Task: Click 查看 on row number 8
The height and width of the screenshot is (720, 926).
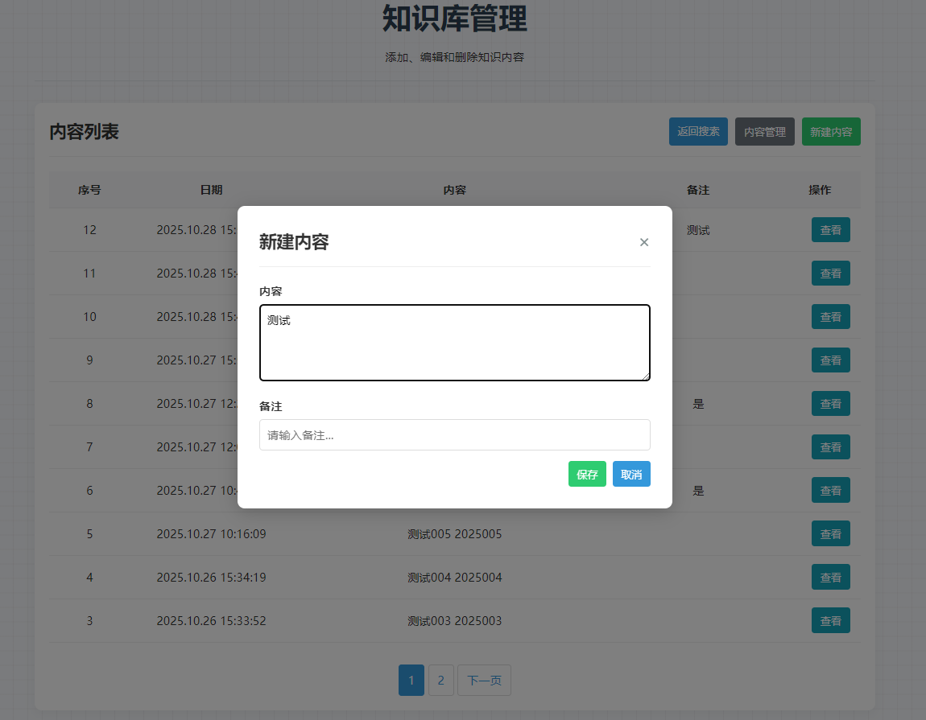Action: (x=830, y=404)
